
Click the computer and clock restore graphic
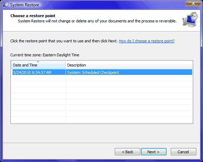tap(190, 19)
